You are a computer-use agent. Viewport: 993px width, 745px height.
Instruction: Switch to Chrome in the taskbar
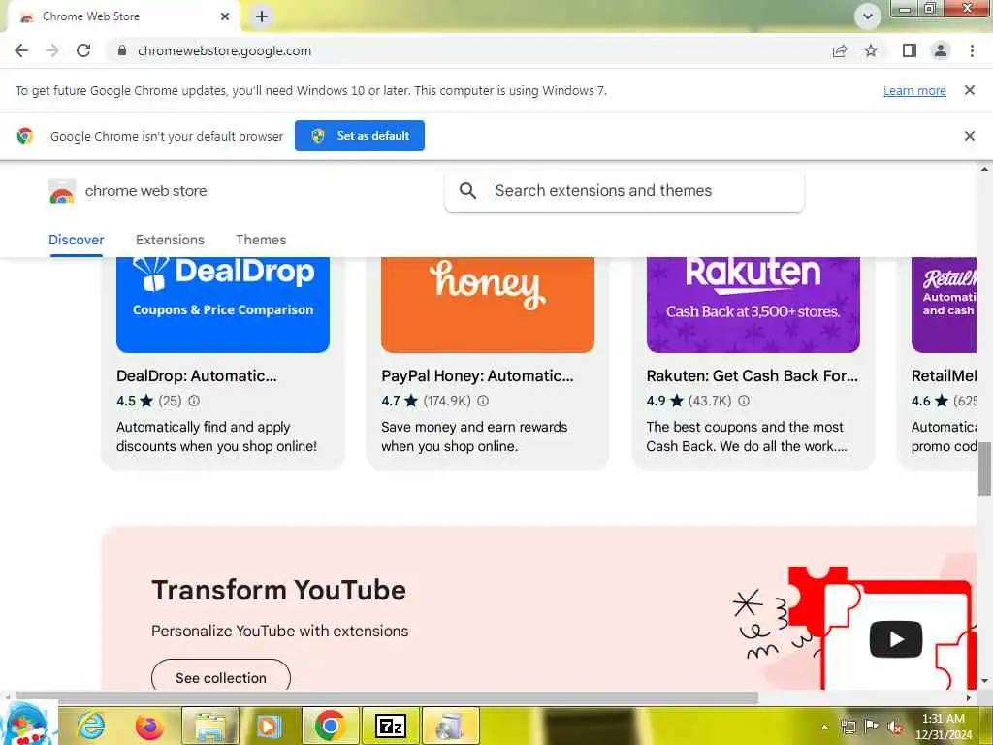click(x=330, y=726)
